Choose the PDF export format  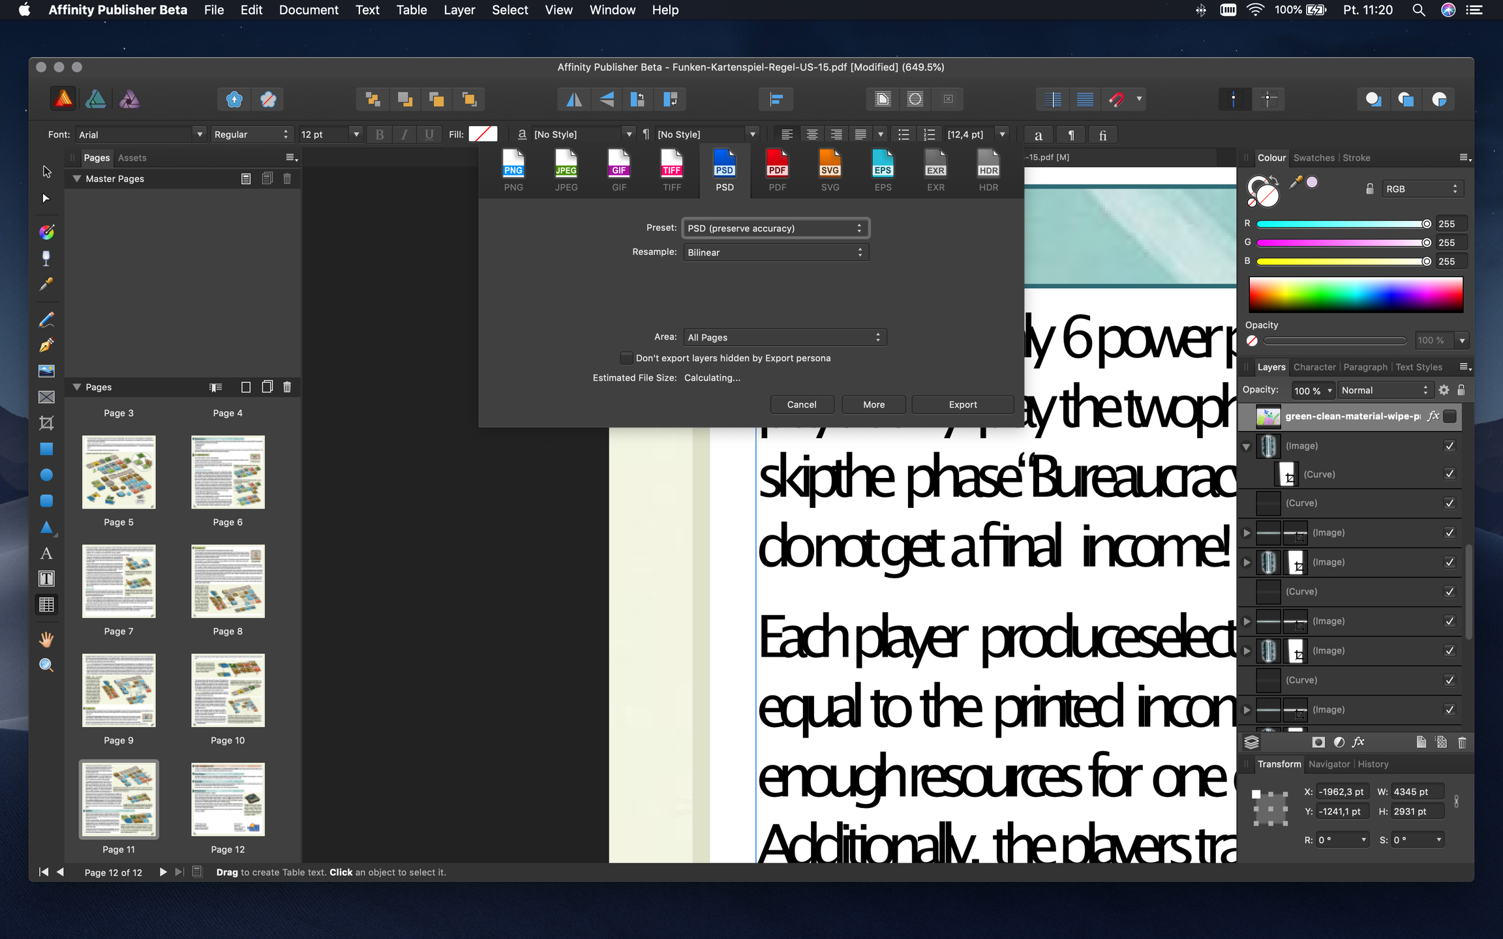coord(778,171)
